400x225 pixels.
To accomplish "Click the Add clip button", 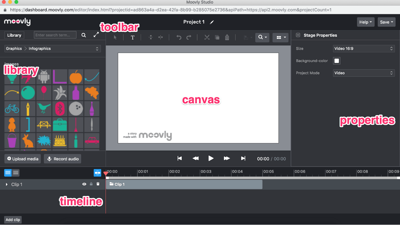I will tap(13, 220).
